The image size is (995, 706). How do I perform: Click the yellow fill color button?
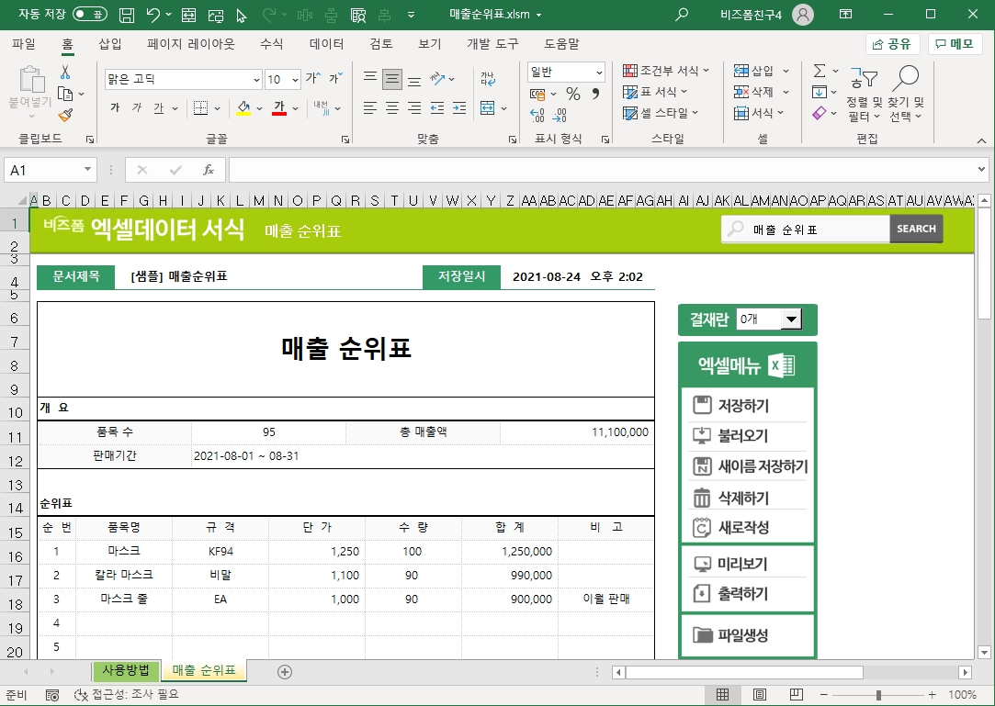(243, 108)
